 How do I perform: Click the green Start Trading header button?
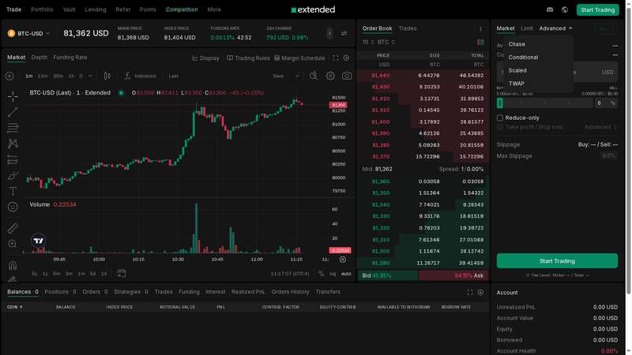tap(598, 9)
